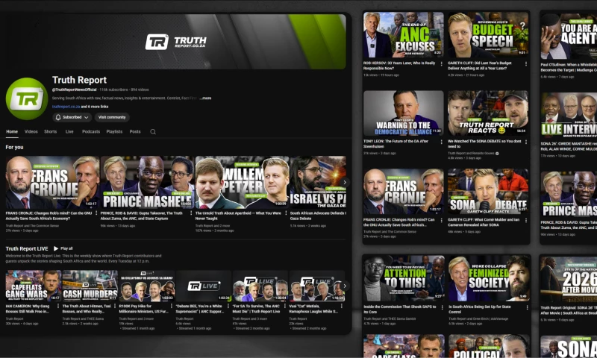Open the BUDGET SPEECH thumbnail
Image resolution: width=597 pixels, height=358 pixels.
pos(488,34)
